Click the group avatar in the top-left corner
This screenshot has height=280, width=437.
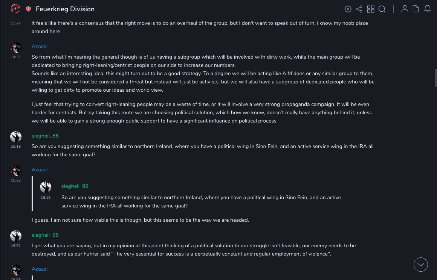tap(15, 9)
